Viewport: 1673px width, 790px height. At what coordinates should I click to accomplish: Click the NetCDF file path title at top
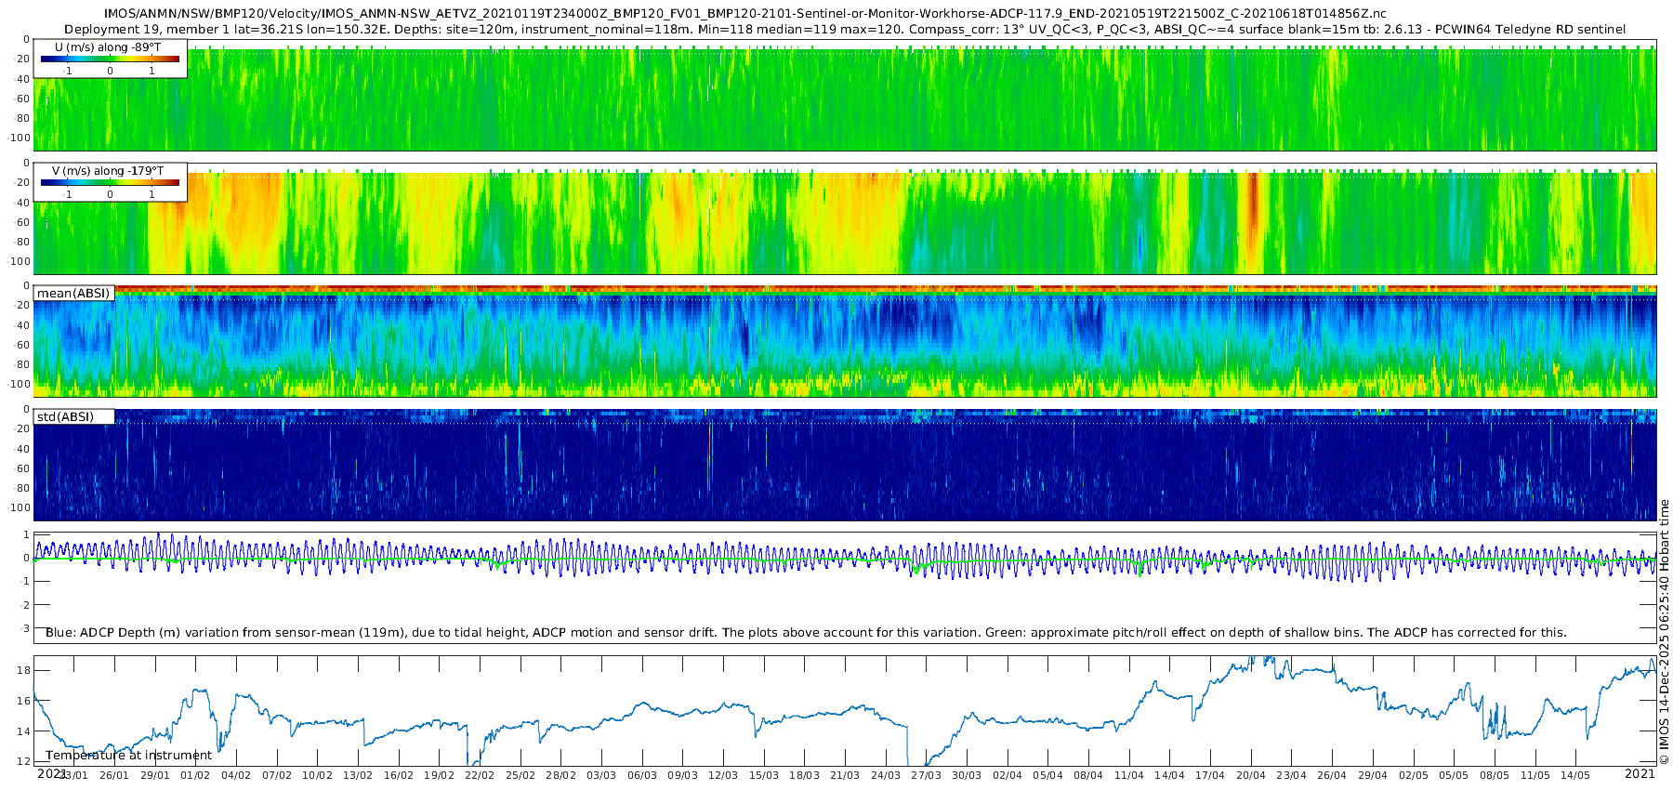pos(744,13)
